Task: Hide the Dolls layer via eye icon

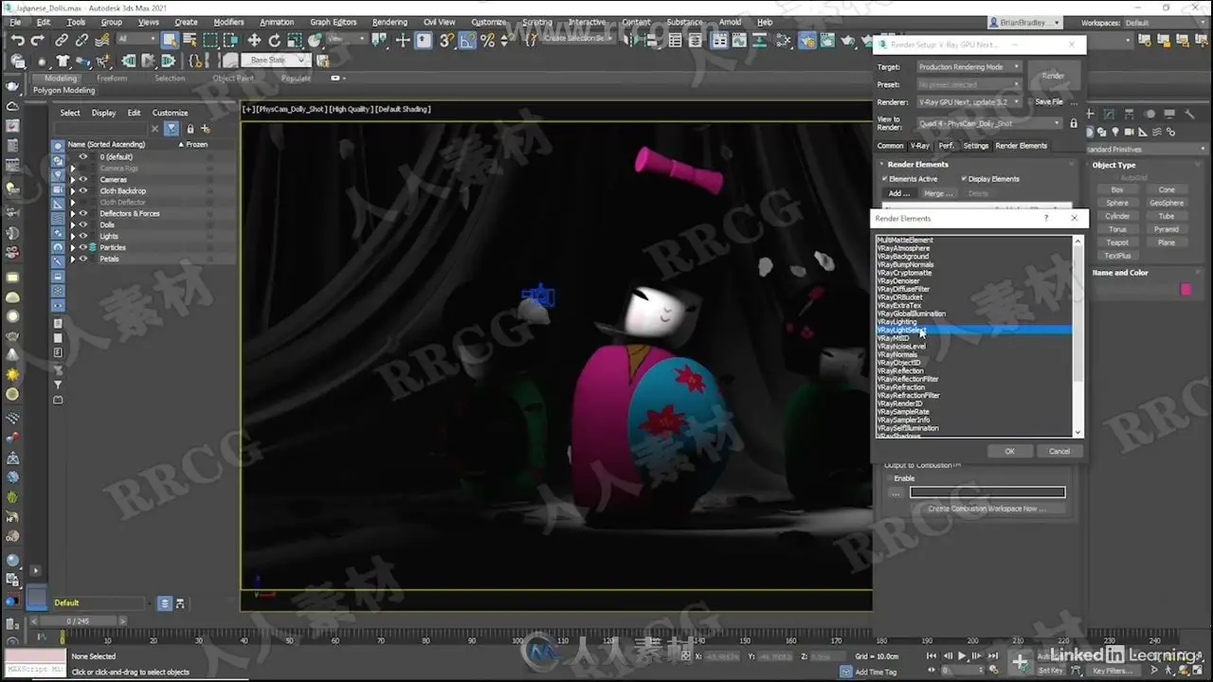Action: click(x=83, y=224)
